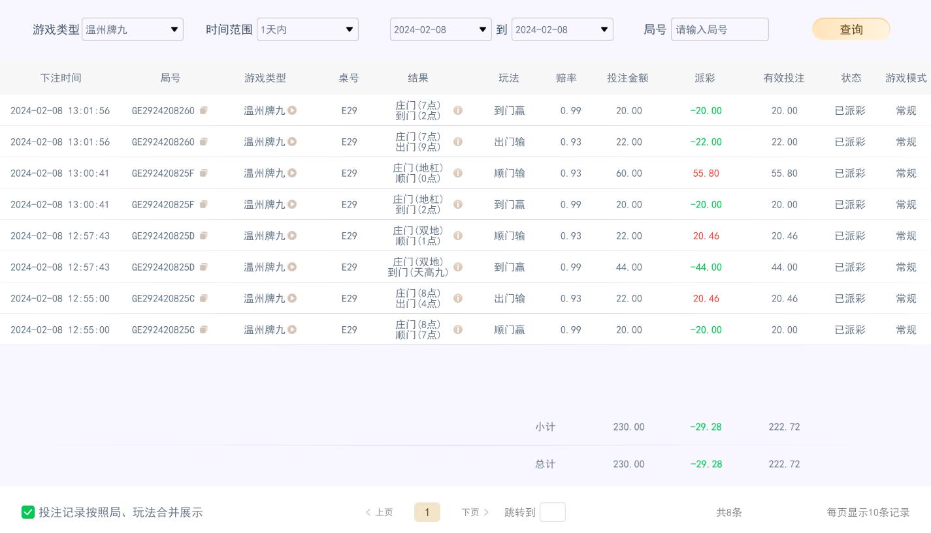Open the 游戏类型 dropdown showing 温州牌九
This screenshot has width=931, height=533.
point(133,29)
